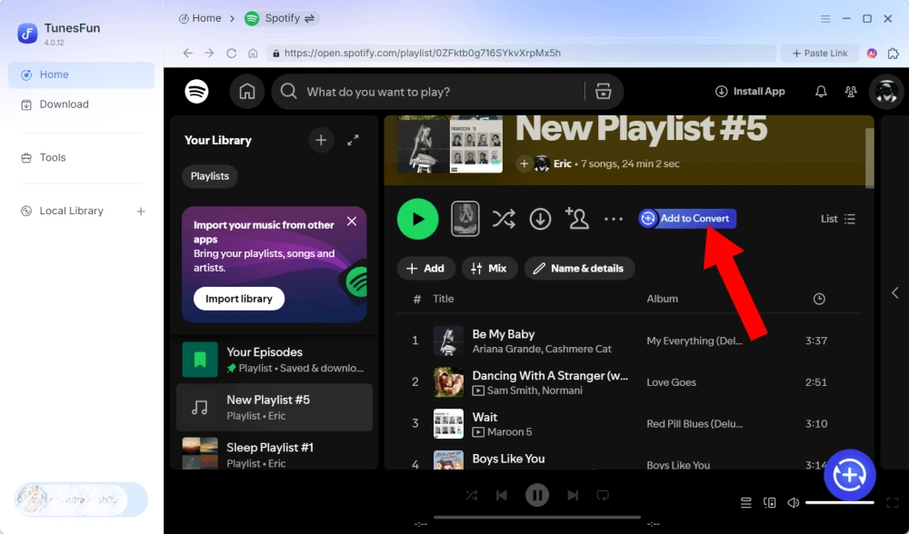Select the Wait track by Maroon 5
909x534 pixels.
coord(629,424)
